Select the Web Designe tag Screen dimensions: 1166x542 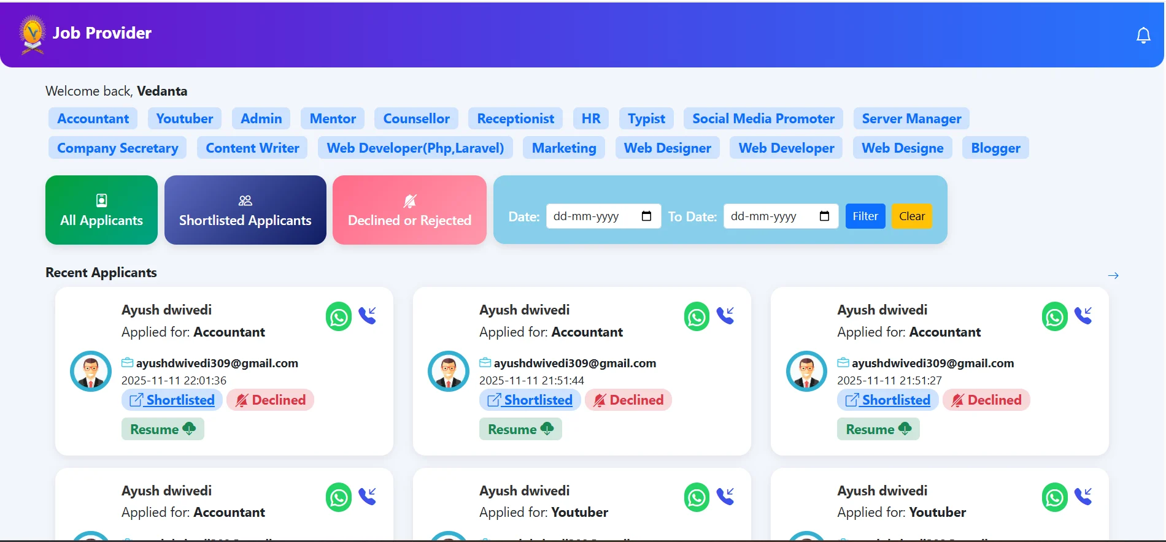[x=903, y=148]
